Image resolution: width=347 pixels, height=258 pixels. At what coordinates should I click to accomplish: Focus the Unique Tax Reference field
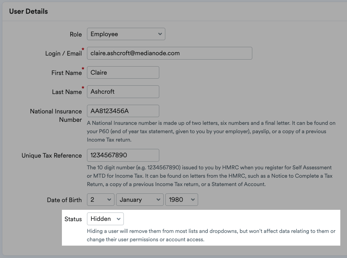[x=123, y=155]
